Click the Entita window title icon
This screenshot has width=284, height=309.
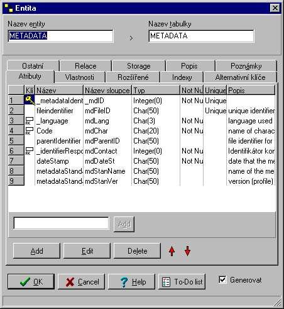pyautogui.click(x=9, y=8)
